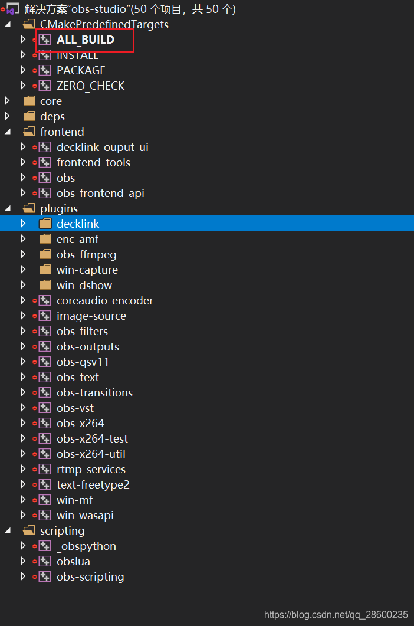Select the obs-transitions project

94,392
